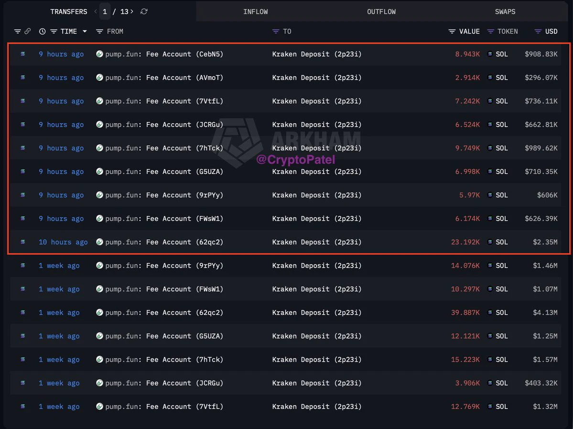Click the 12.769K value
Screen dimensions: 573x429
coord(465,407)
